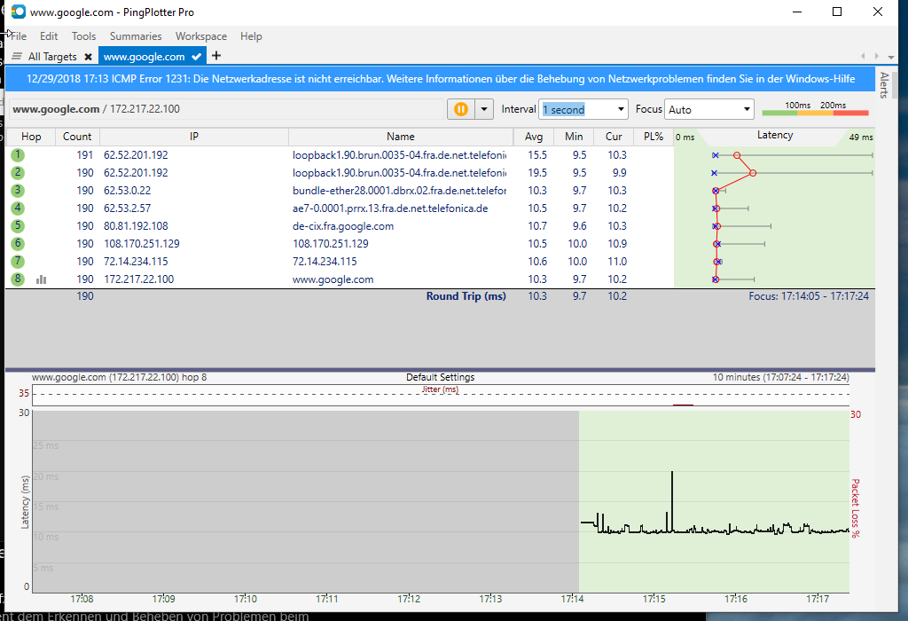Select hop 7 circle icon
This screenshot has width=908, height=621.
pyautogui.click(x=18, y=261)
